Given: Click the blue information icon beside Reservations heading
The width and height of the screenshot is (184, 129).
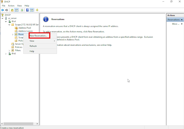Looking at the screenshot, I should pos(46,19).
